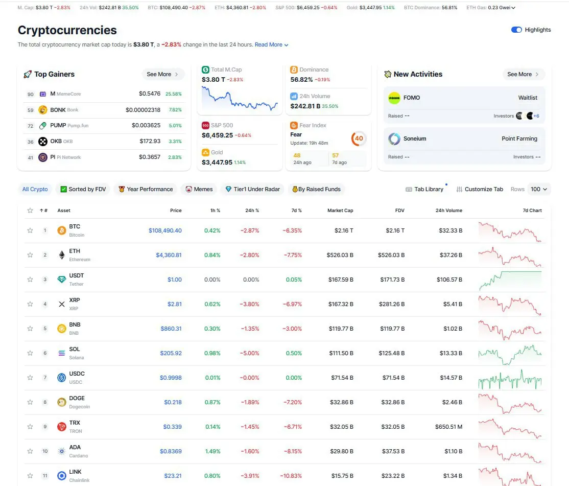569x486 pixels.
Task: Add USDT to favorites with the star
Action: click(30, 280)
